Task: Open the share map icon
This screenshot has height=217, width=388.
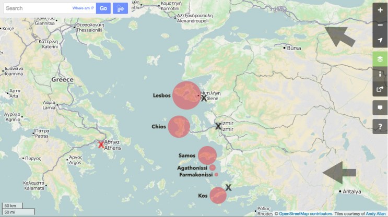Action: click(x=380, y=89)
